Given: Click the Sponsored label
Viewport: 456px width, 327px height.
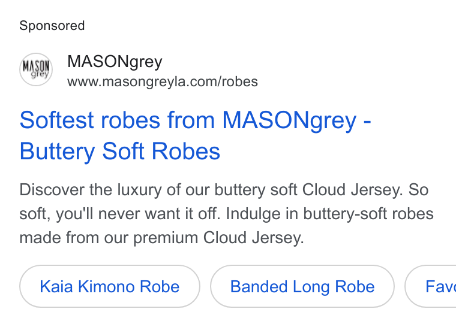Looking at the screenshot, I should [52, 26].
